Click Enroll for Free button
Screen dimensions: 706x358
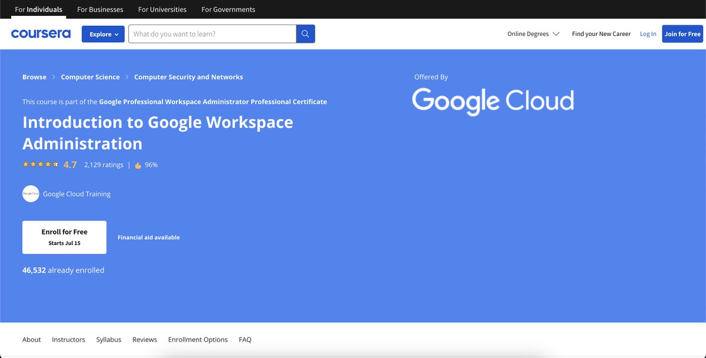point(64,237)
